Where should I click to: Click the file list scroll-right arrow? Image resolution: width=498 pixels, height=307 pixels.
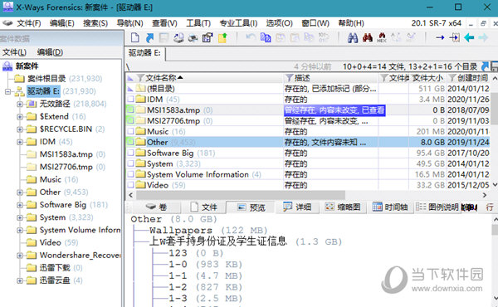click(485, 195)
